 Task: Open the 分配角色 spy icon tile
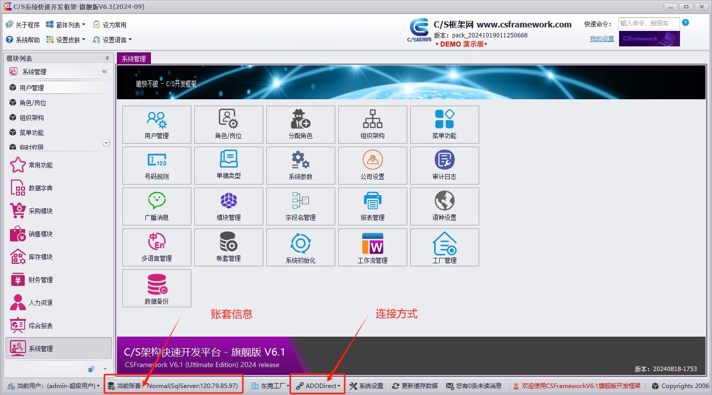[300, 119]
